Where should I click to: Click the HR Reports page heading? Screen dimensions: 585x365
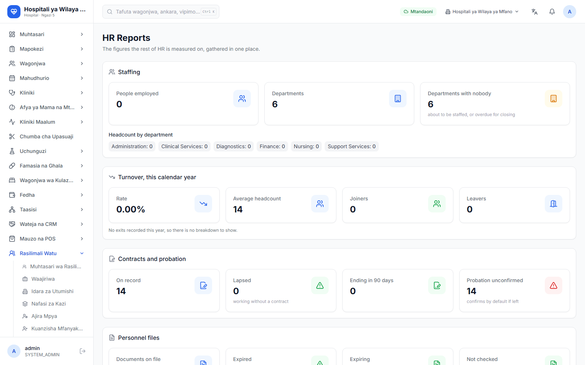126,38
